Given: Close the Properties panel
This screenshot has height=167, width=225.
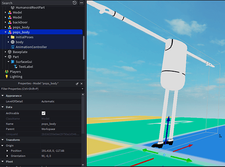Looking at the screenshot, I should pyautogui.click(x=82, y=84).
